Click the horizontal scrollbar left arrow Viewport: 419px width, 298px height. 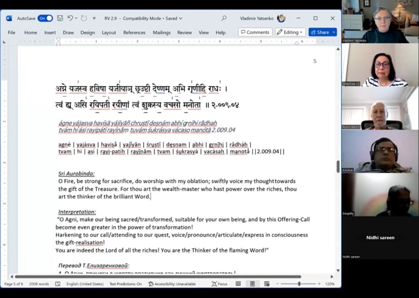coord(12,276)
